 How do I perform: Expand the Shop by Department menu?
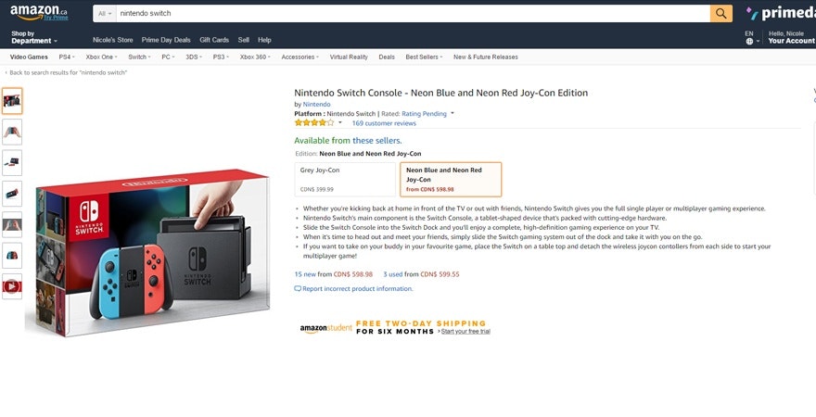pos(34,37)
